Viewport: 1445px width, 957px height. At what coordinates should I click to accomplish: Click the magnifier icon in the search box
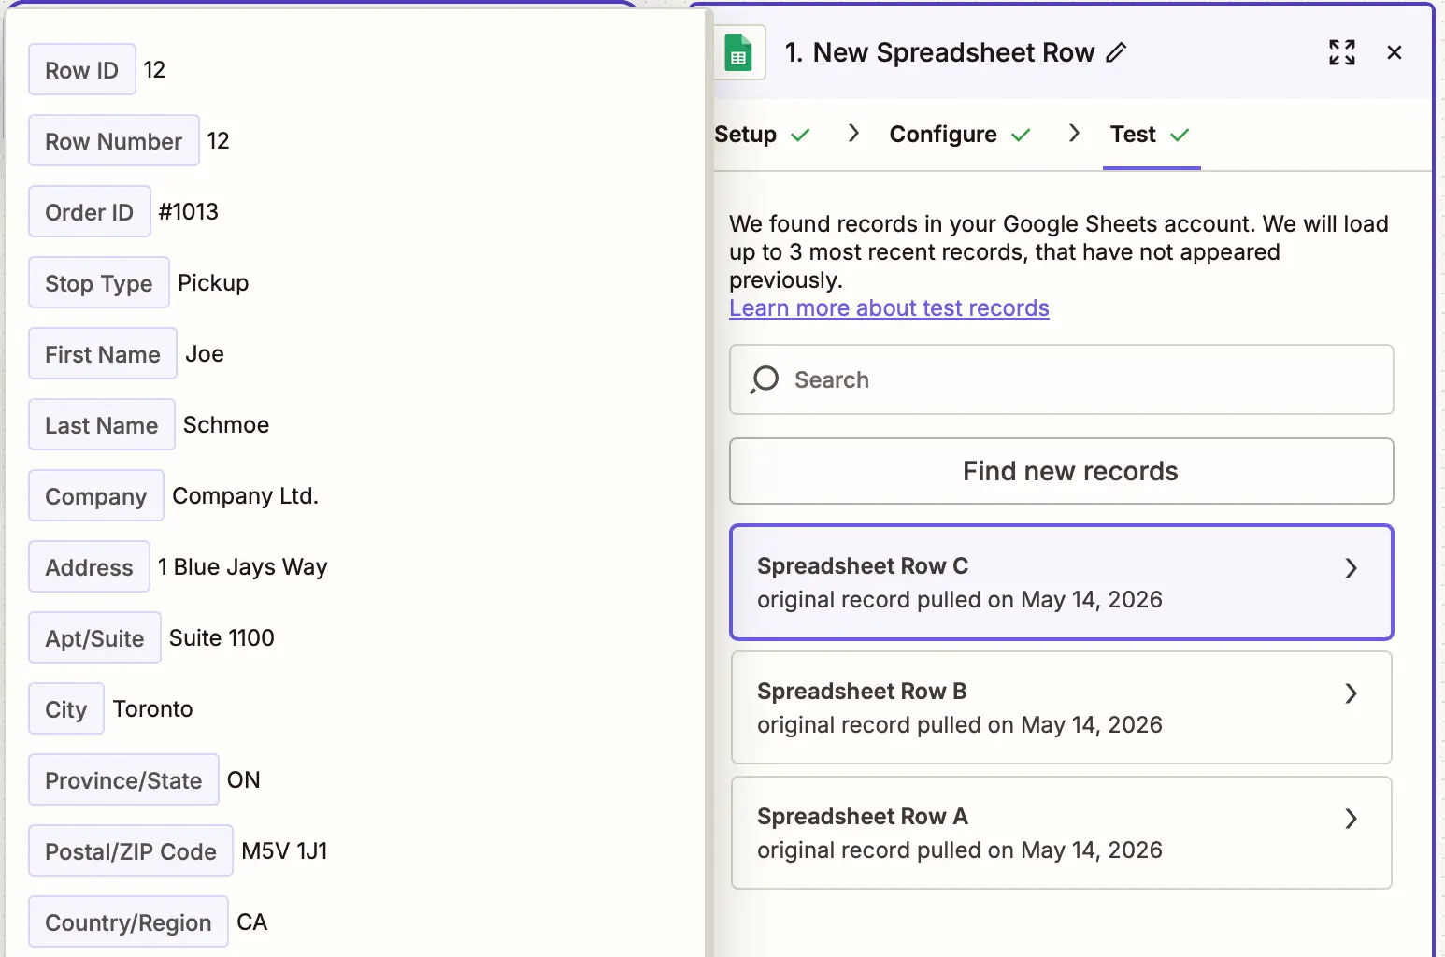(x=765, y=379)
